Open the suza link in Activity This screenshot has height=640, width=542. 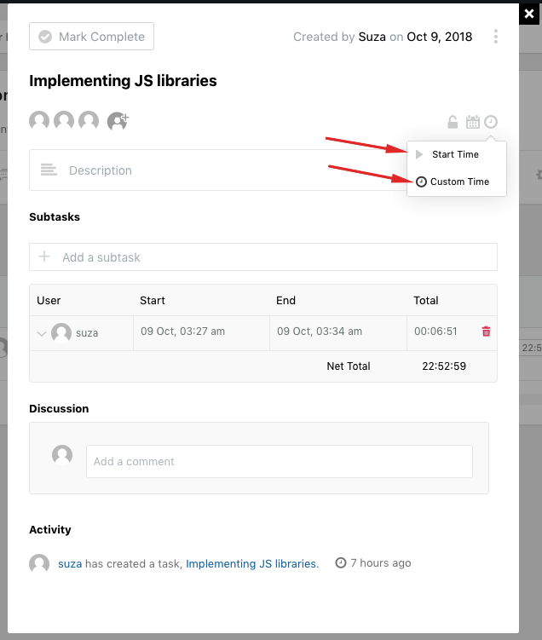click(x=70, y=563)
